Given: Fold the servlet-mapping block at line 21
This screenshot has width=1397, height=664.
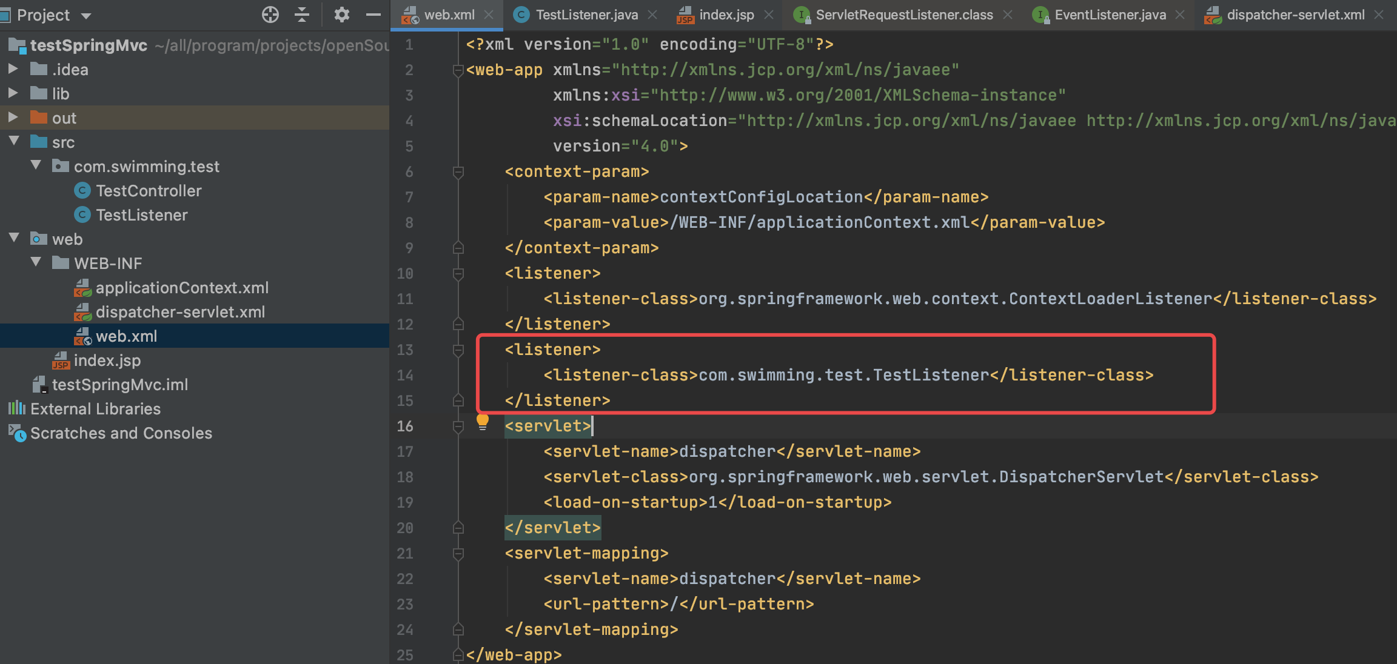Looking at the screenshot, I should click(x=458, y=554).
